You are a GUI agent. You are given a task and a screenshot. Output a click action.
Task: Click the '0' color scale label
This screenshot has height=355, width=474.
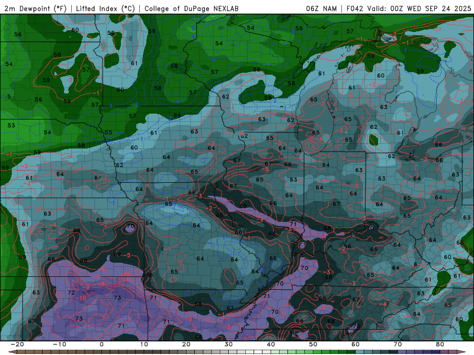(x=101, y=344)
